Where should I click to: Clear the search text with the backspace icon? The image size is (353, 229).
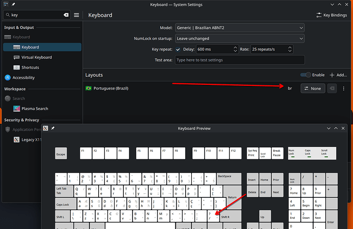65,15
